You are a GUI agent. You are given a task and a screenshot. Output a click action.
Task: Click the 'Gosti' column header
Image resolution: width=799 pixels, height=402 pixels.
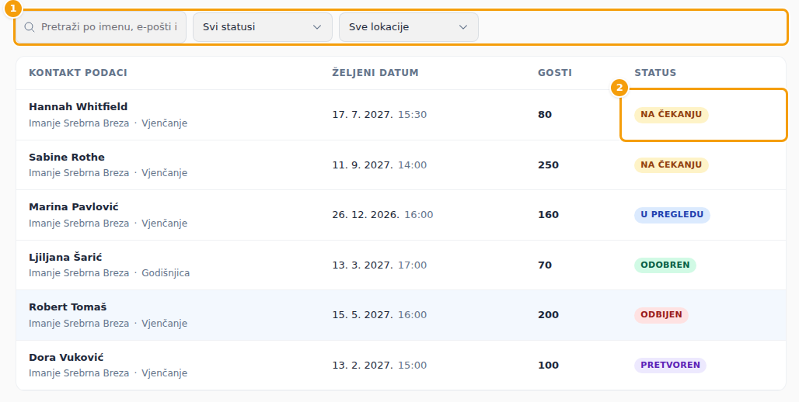pos(555,73)
